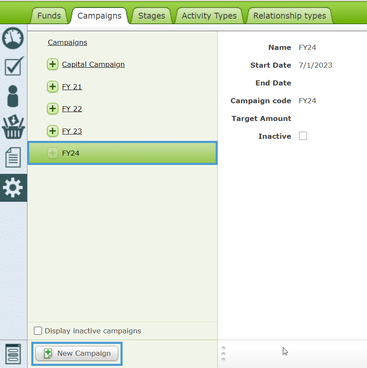
Task: Click the Campaigns root link
Action: 67,42
